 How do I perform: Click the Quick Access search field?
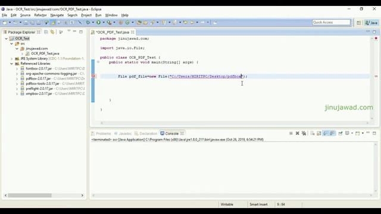332,23
